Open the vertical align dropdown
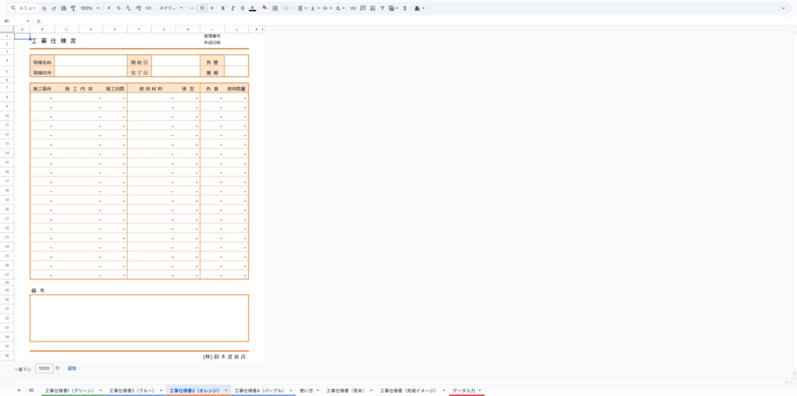Screen dimensions: 797x396 [314, 8]
